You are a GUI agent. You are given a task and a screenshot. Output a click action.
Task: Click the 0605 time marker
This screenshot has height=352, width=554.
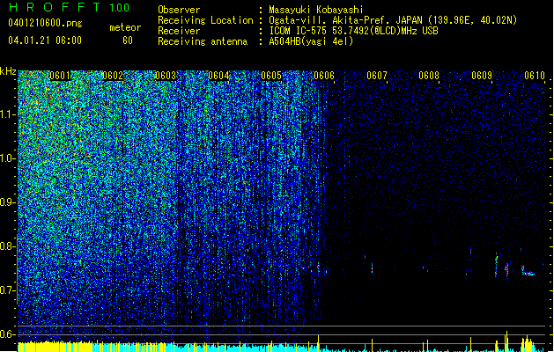271,76
